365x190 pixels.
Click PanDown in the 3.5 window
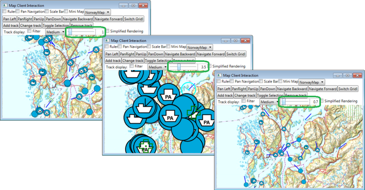coord(156,54)
